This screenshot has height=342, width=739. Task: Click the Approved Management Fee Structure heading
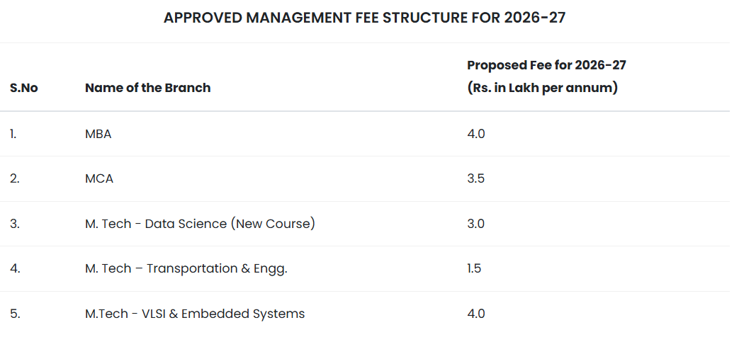click(364, 18)
